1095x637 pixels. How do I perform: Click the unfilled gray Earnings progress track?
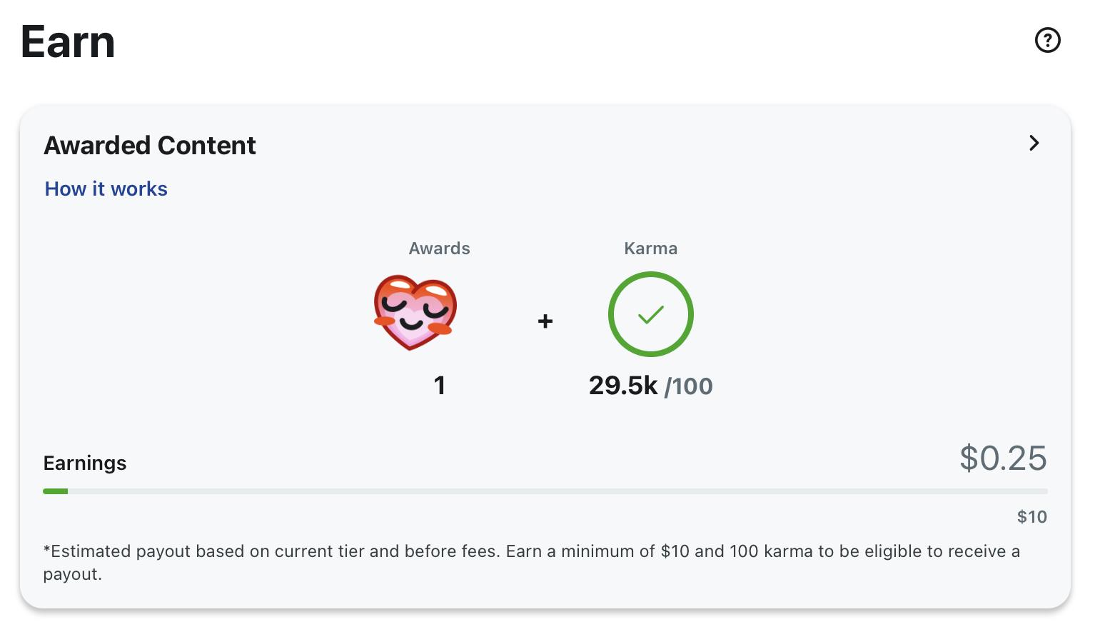[x=557, y=491]
